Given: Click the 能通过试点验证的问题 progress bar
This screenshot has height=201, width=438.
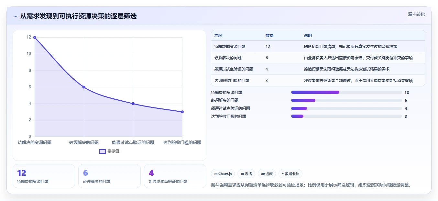Looking at the screenshot, I should 346,108.
